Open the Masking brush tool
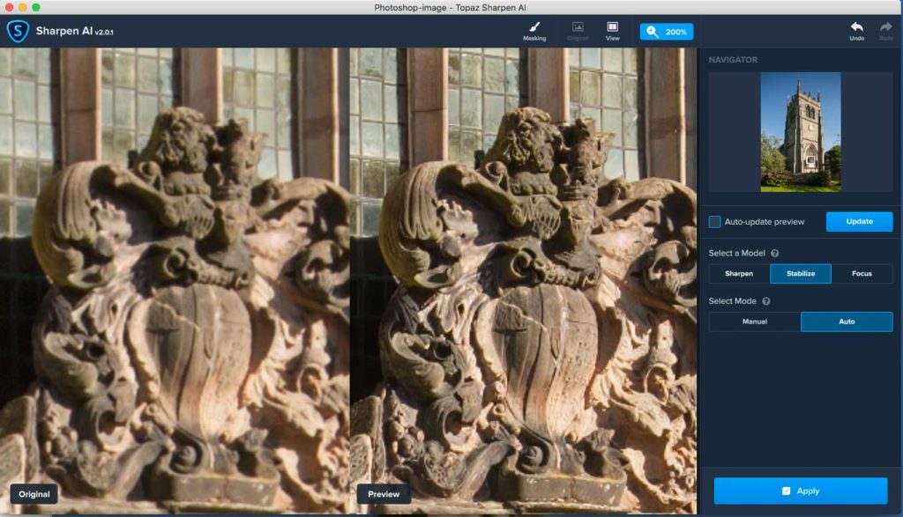Image resolution: width=903 pixels, height=517 pixels. click(x=534, y=31)
